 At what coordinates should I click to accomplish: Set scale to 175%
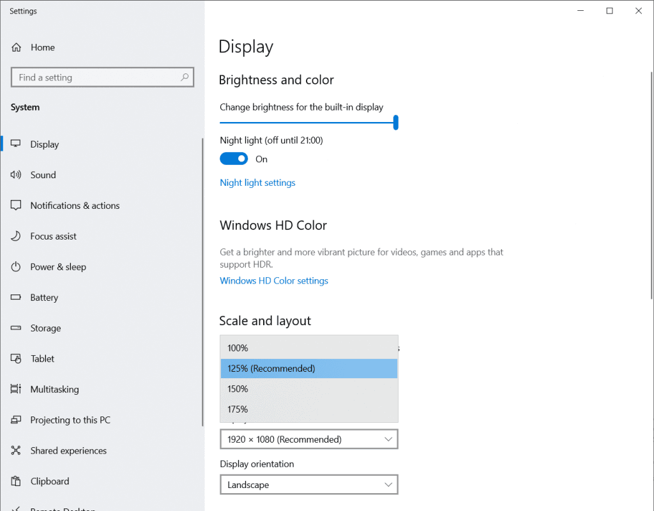308,409
